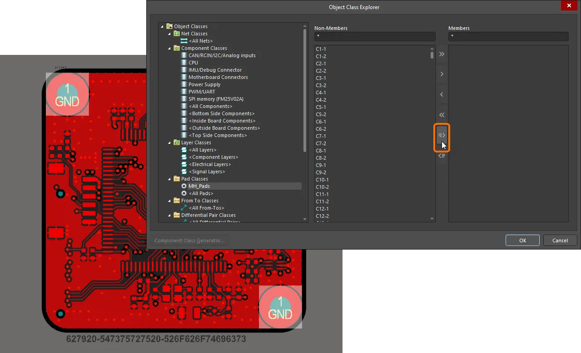Click the <All Nets> net icon
581x353 pixels.
click(x=184, y=41)
